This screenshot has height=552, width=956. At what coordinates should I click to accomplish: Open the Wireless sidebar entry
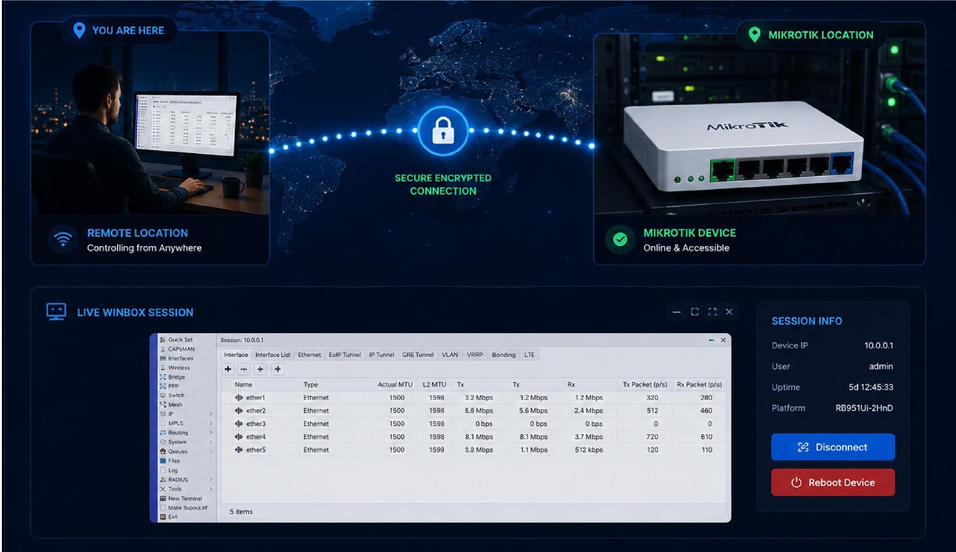[175, 368]
